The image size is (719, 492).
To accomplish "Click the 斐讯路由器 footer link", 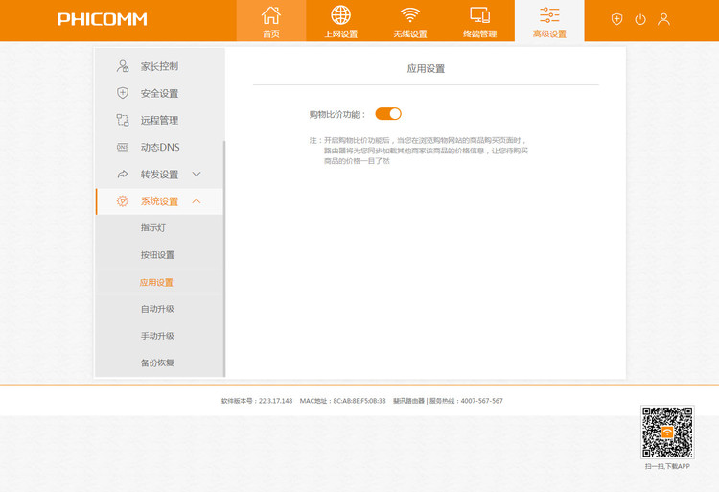I will click(x=408, y=401).
